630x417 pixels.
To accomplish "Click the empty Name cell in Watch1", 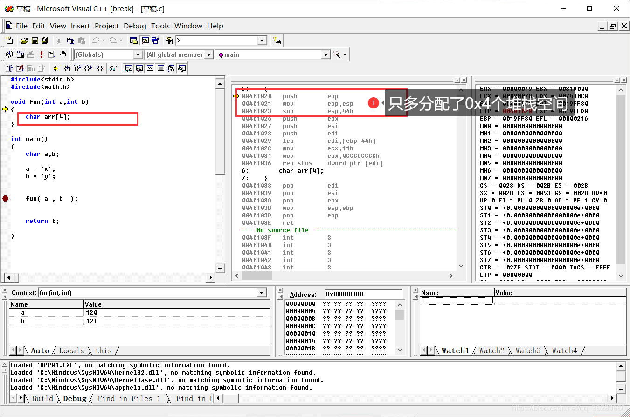I will 457,301.
